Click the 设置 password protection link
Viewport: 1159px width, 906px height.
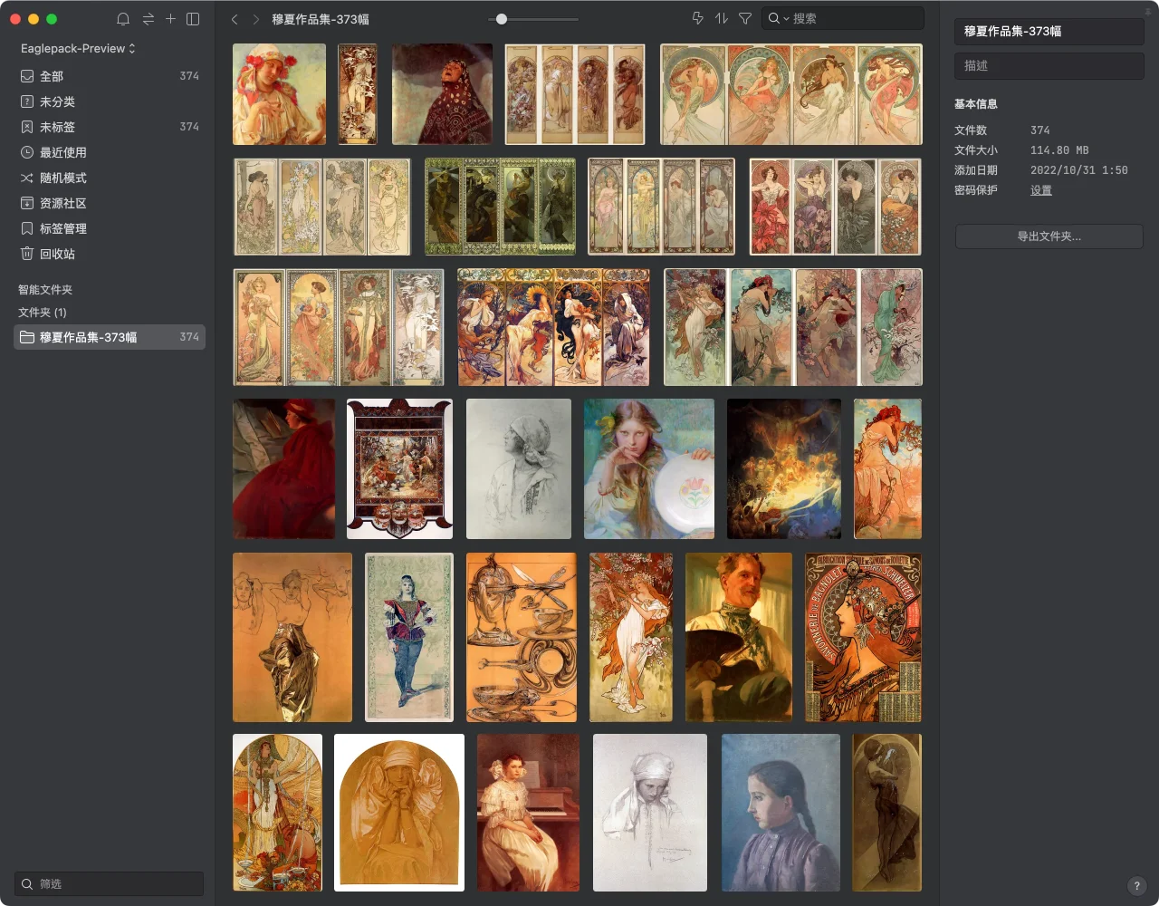pos(1041,190)
